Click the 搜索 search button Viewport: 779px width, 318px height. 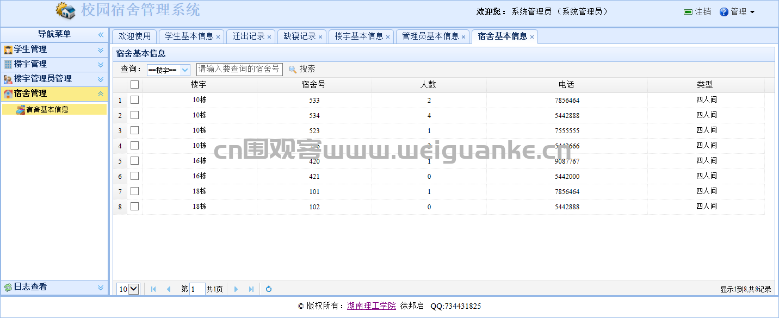pyautogui.click(x=302, y=69)
